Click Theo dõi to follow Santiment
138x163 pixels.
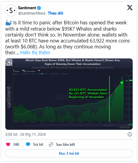pos(56,13)
